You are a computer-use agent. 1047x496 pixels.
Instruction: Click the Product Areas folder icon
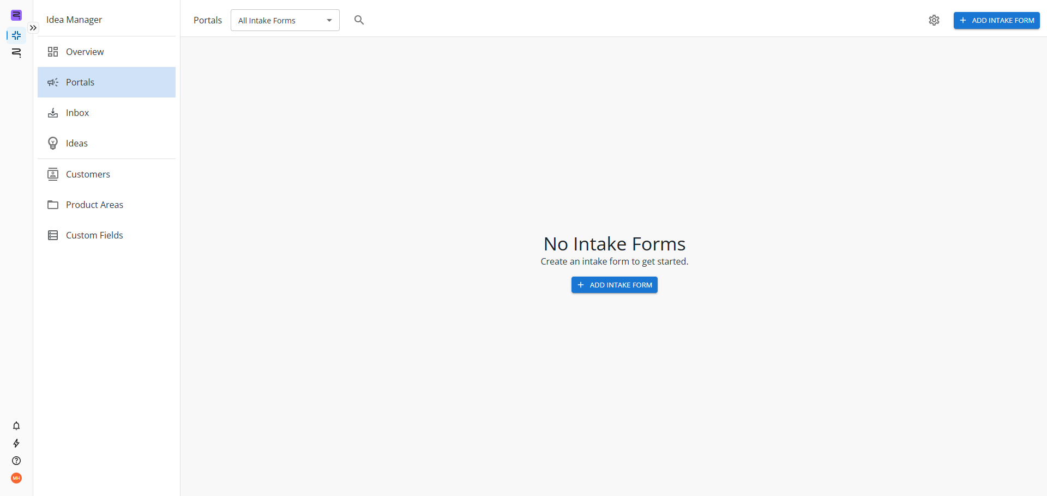(x=53, y=205)
